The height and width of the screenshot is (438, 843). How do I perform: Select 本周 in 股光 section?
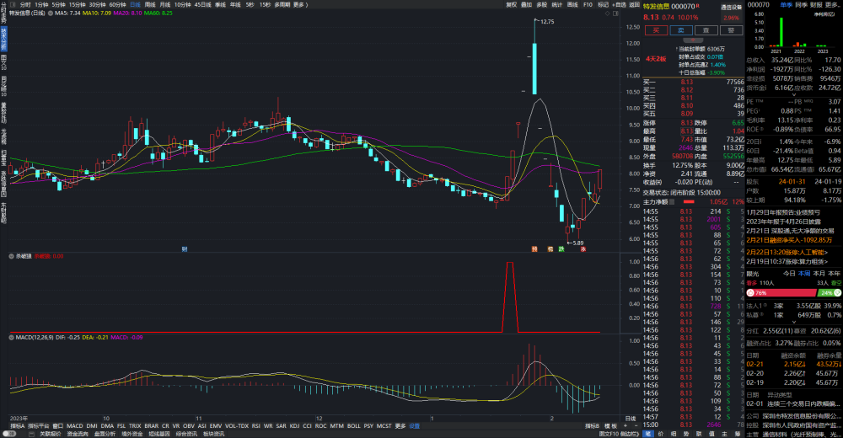pyautogui.click(x=803, y=274)
